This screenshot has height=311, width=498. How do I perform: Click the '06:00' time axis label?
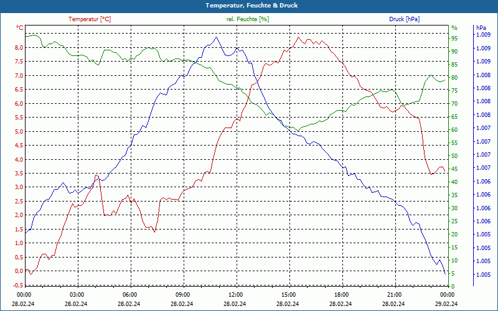tap(129, 294)
